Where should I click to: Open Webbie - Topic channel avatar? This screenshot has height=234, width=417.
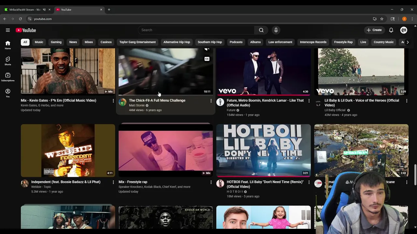tap(25, 184)
